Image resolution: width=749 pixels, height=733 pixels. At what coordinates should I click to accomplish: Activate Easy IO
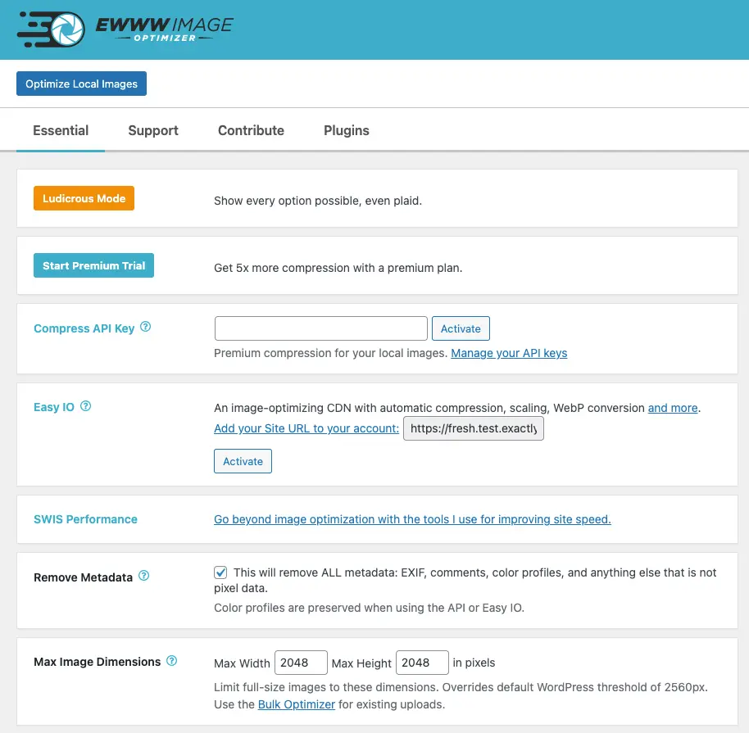click(243, 461)
